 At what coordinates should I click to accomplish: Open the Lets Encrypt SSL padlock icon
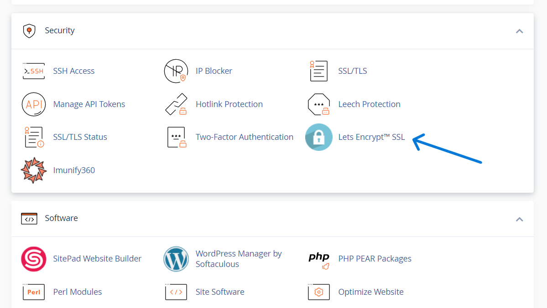point(318,137)
